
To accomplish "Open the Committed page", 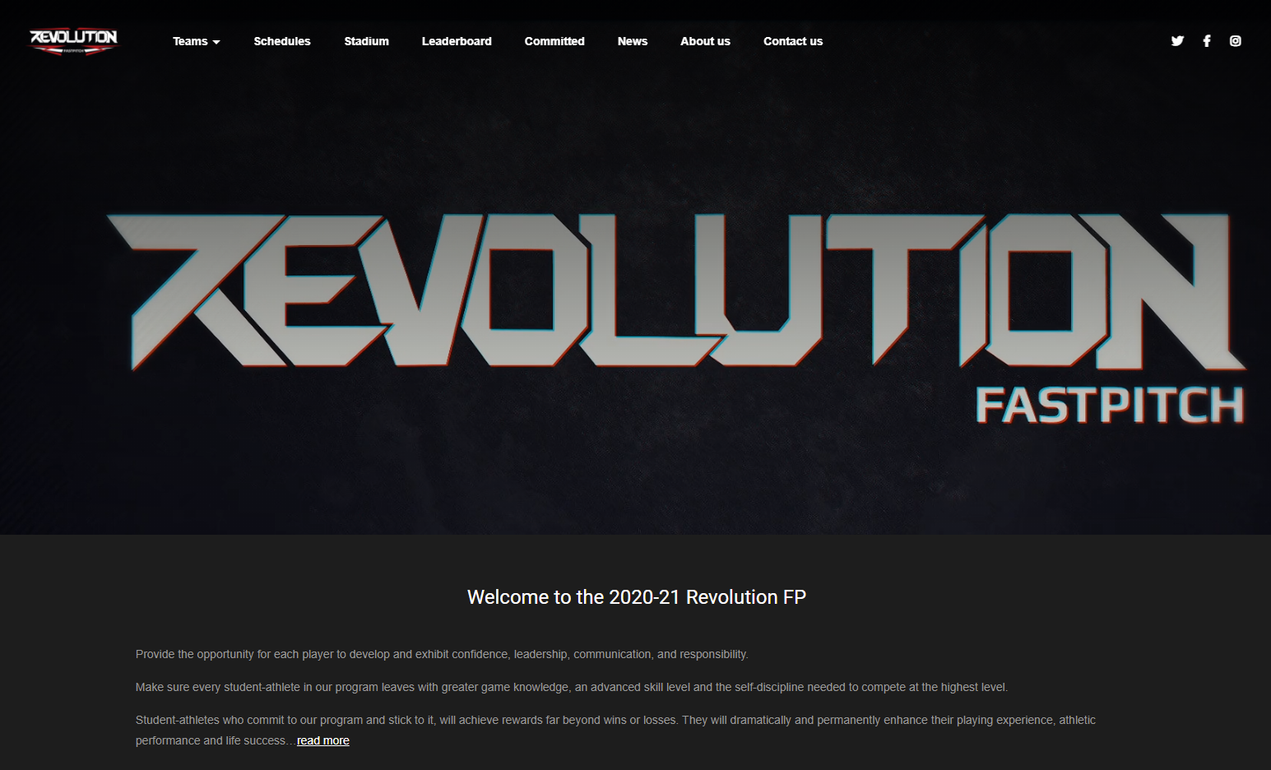I will coord(554,41).
